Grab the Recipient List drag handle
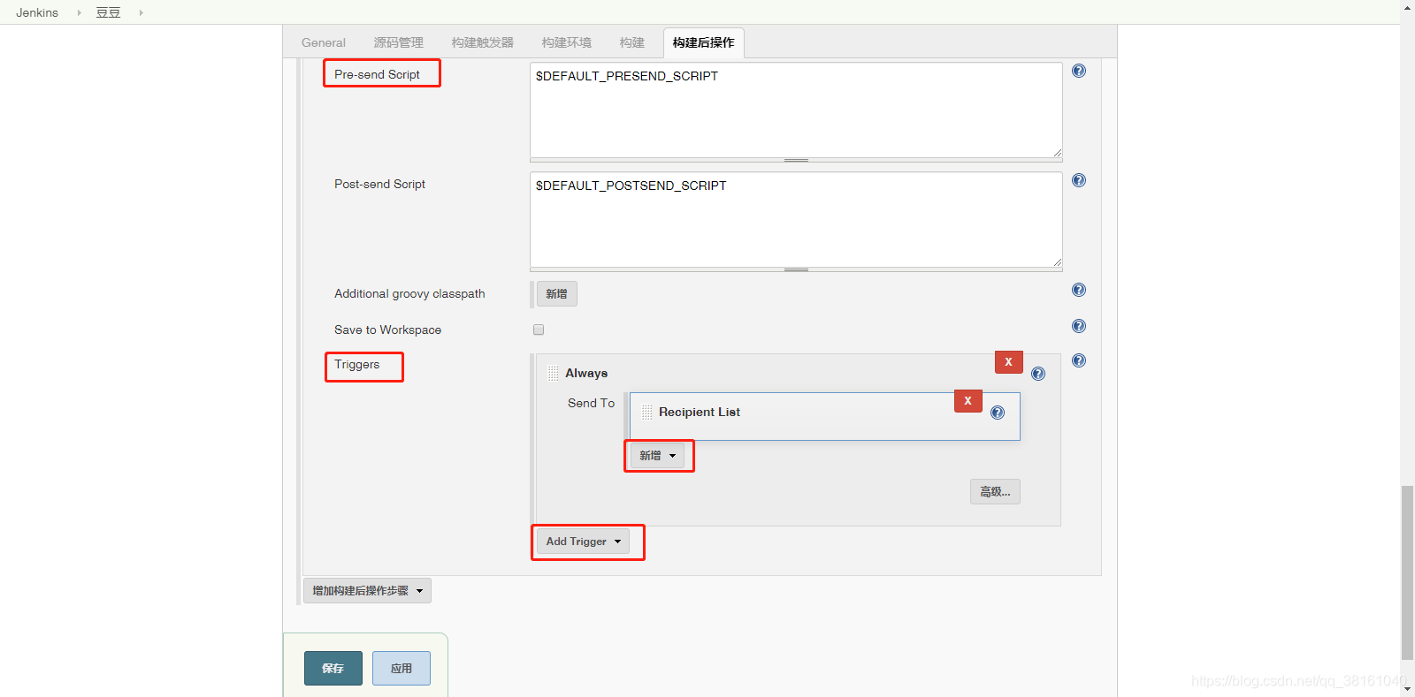Screen dimensions: 1415x697 647,413
